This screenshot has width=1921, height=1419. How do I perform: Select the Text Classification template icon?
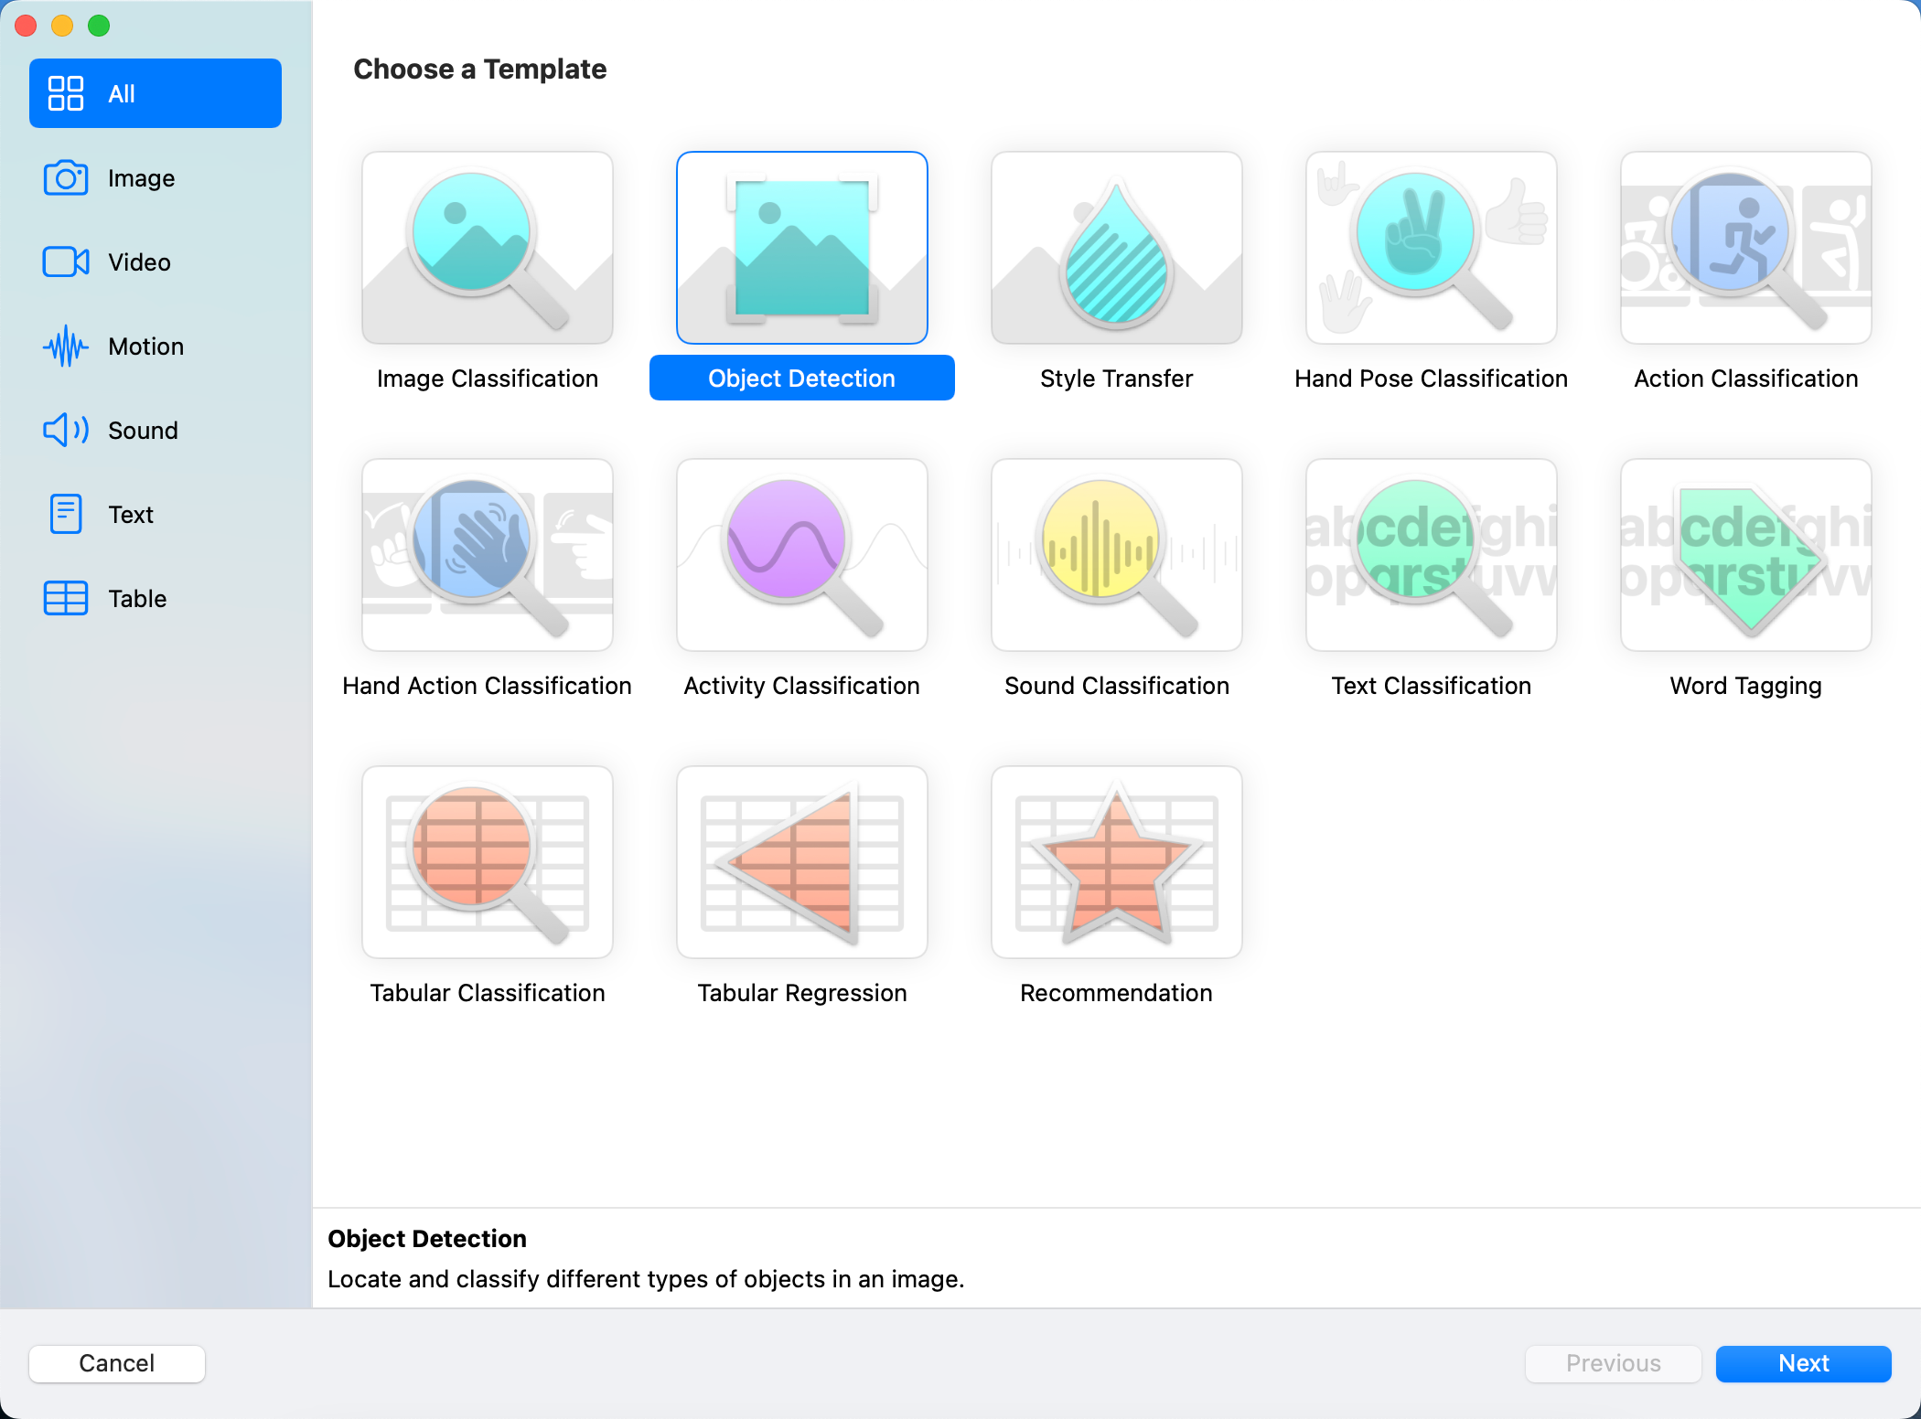tap(1431, 554)
